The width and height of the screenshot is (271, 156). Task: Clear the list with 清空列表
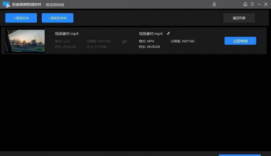click(x=239, y=18)
